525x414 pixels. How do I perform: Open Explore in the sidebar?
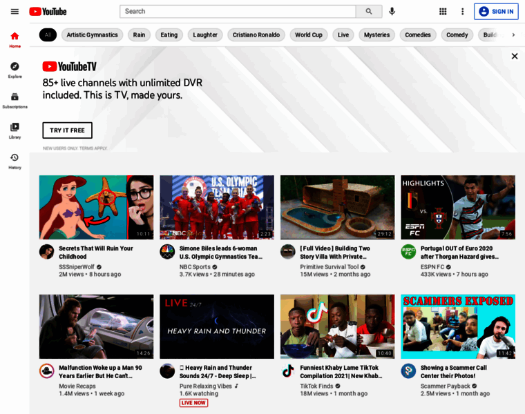click(15, 70)
